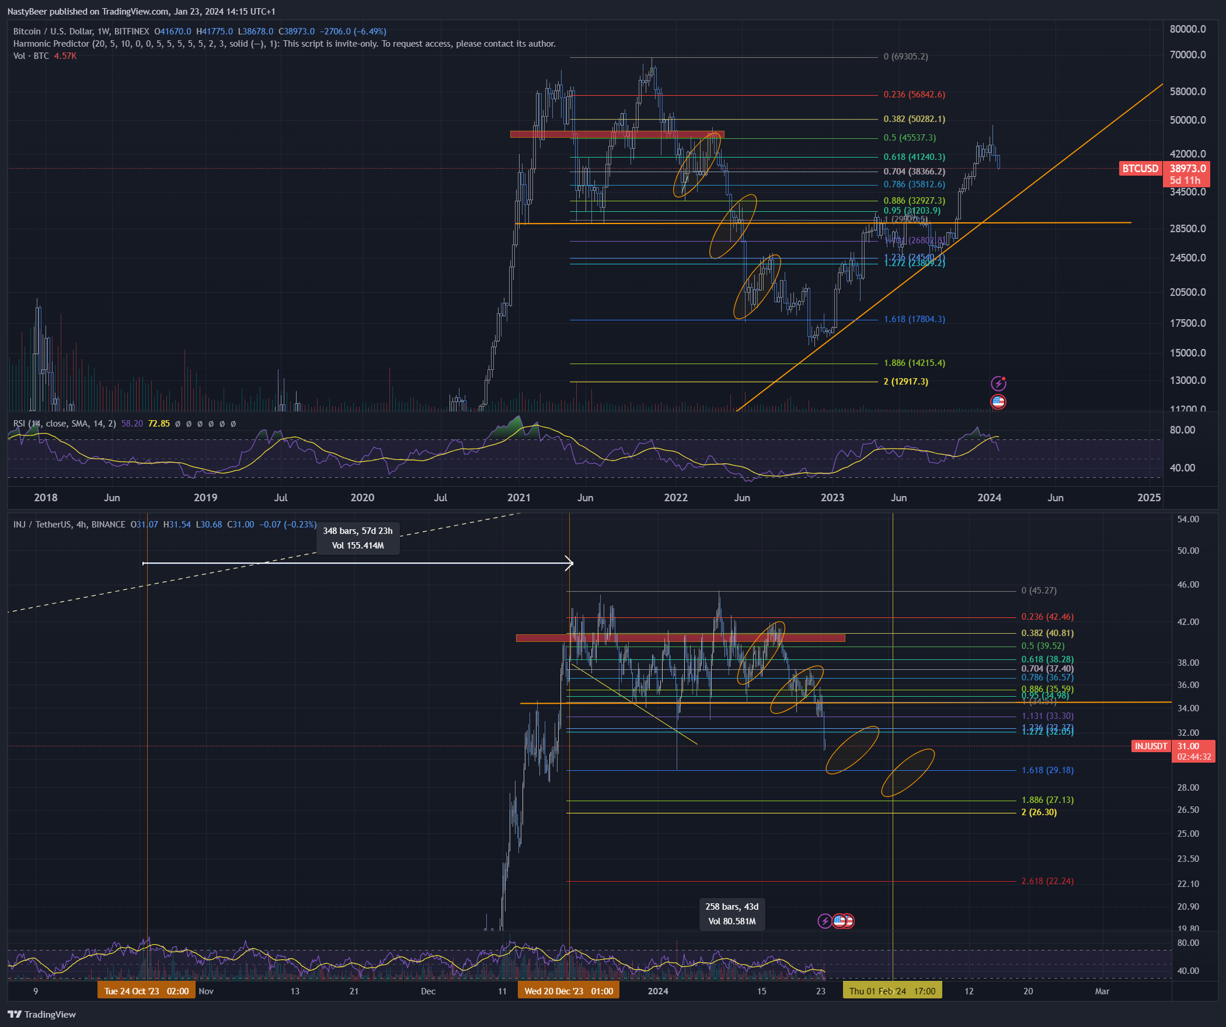Select the 31.00 current price label on INJ axis

1188,746
